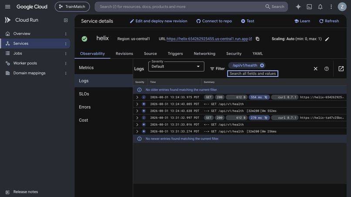Click the Test button
Image resolution: width=351 pixels, height=197 pixels.
click(x=247, y=21)
